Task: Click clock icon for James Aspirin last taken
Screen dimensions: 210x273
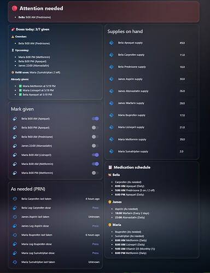Action: tap(15, 217)
